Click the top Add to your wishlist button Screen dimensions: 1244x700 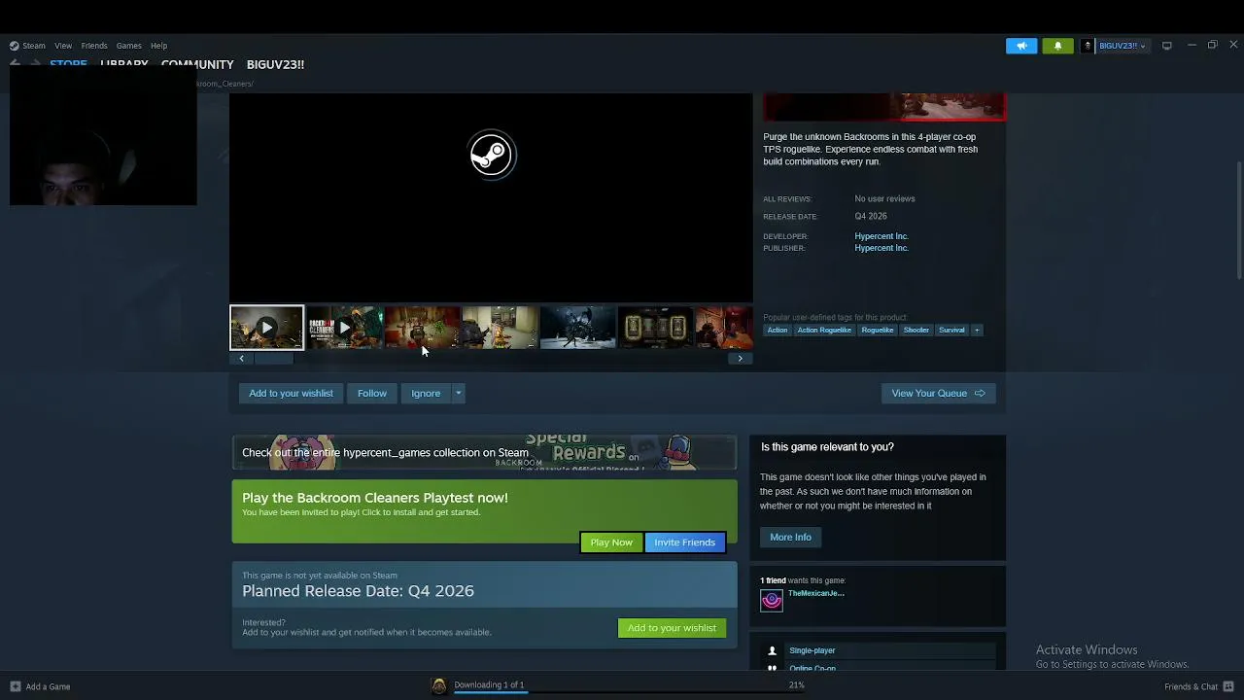coord(291,393)
